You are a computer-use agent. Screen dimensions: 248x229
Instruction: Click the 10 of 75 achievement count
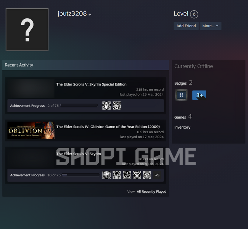[54, 175]
